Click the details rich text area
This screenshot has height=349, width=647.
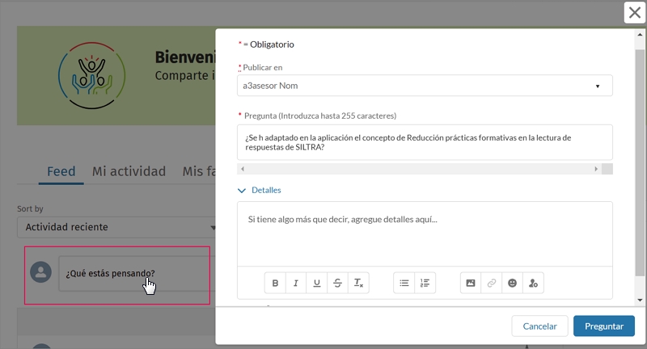click(425, 233)
